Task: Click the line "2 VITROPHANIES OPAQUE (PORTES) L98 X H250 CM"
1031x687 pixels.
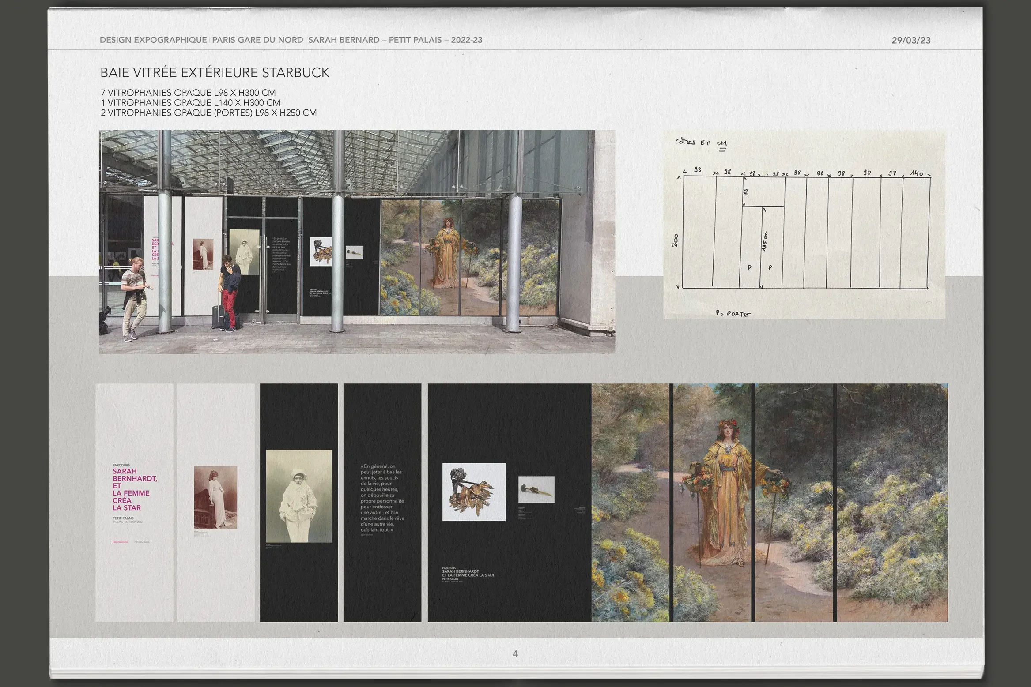Action: (x=208, y=113)
